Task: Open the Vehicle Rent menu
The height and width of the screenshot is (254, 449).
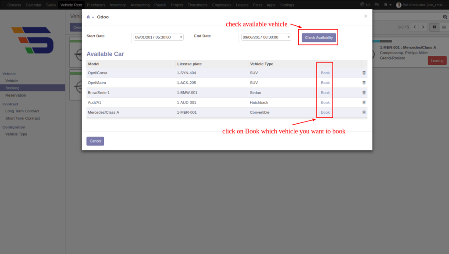Action: click(x=71, y=5)
